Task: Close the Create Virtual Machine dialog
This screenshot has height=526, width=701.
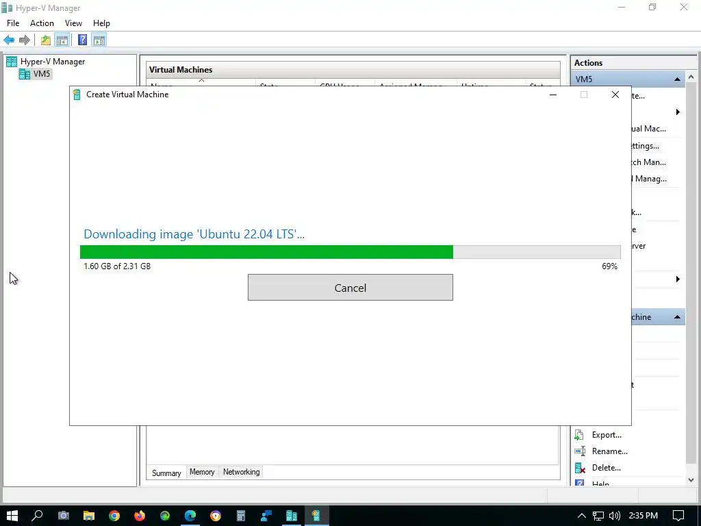Action: click(615, 95)
